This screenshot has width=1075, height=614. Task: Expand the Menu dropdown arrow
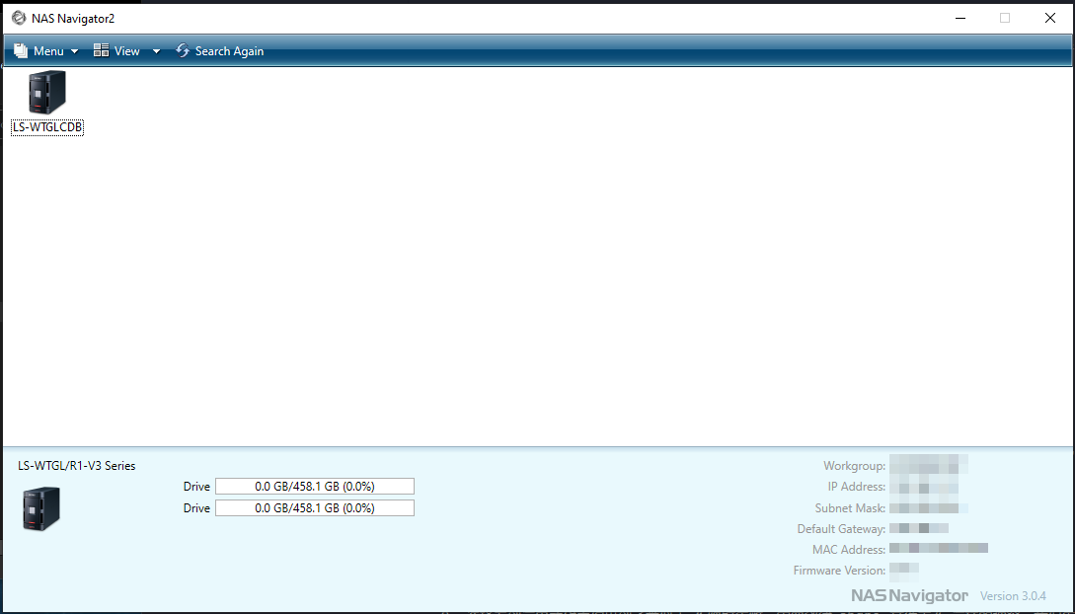click(75, 52)
